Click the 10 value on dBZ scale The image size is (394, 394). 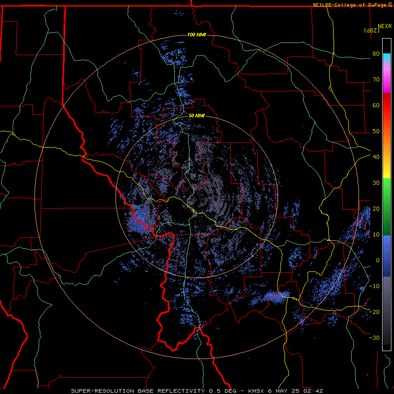[376, 235]
